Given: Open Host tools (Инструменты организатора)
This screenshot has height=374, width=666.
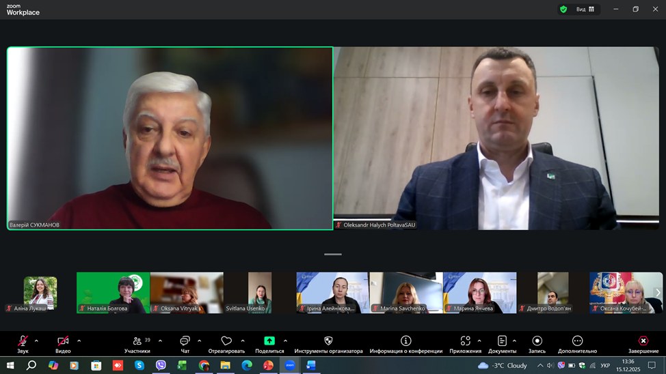Looking at the screenshot, I should coord(328,341).
